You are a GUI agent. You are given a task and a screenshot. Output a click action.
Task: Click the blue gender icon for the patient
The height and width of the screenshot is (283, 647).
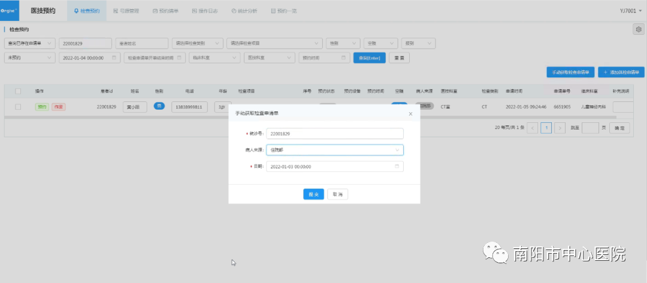159,106
